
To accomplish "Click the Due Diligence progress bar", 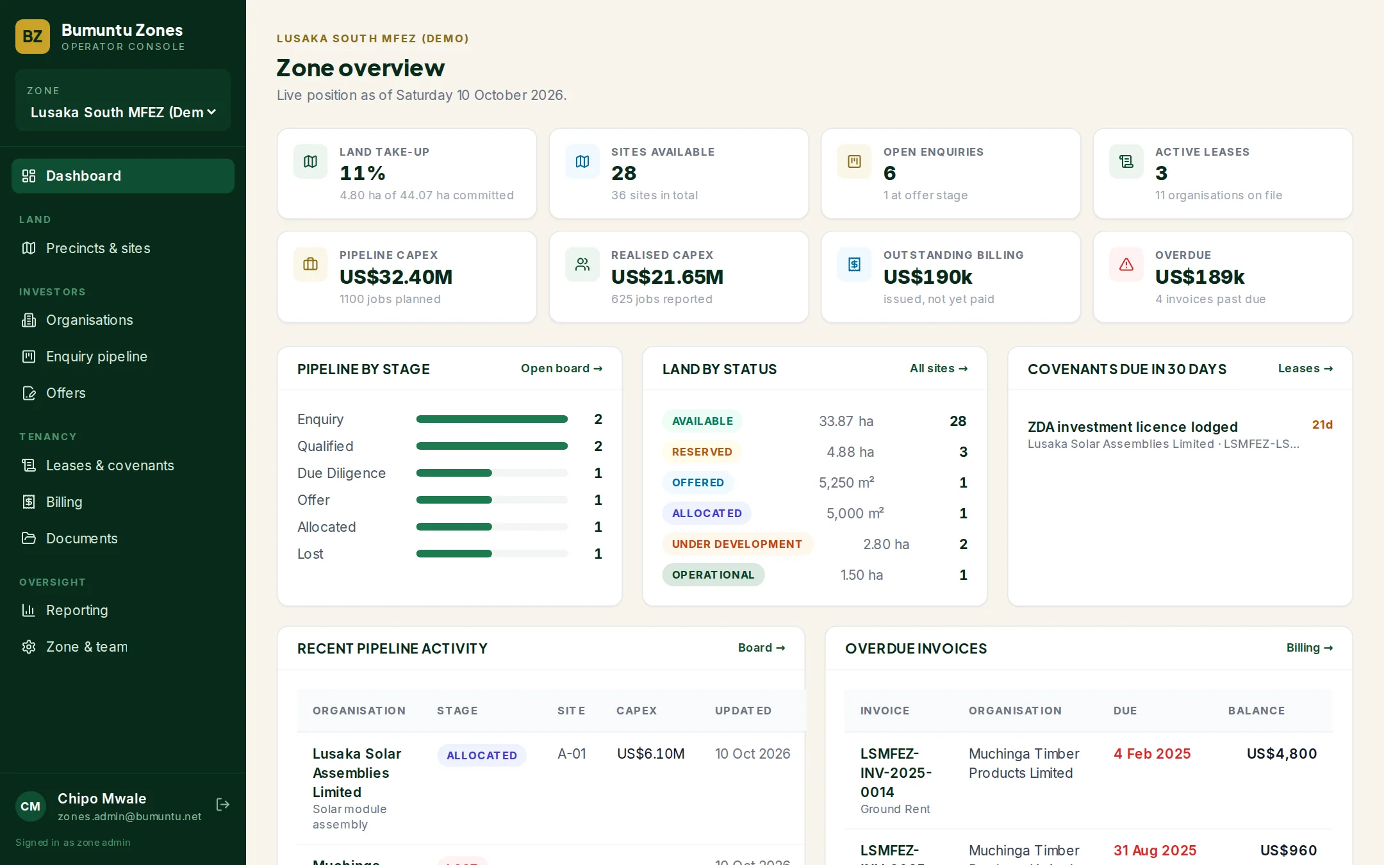I will point(492,473).
